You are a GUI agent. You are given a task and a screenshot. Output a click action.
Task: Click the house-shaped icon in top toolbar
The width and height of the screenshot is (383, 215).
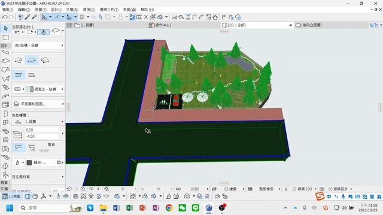click(x=215, y=17)
